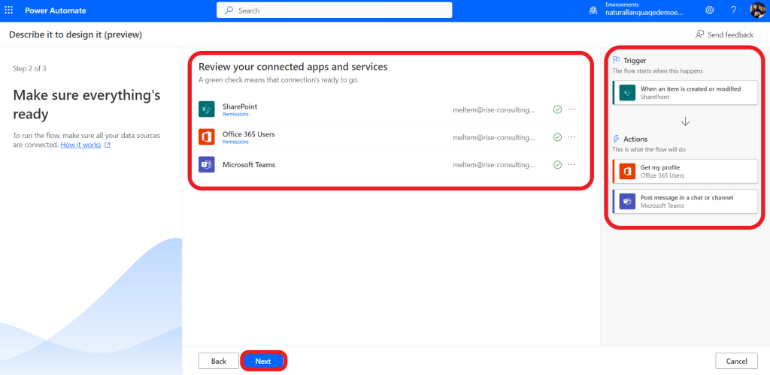The height and width of the screenshot is (375, 770).
Task: Open more options for Microsoft Teams connection
Action: 572,165
